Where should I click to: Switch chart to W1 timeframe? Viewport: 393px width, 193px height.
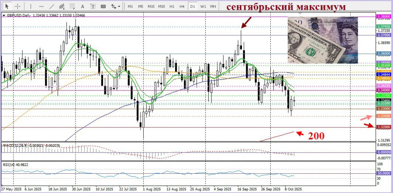coord(203,6)
